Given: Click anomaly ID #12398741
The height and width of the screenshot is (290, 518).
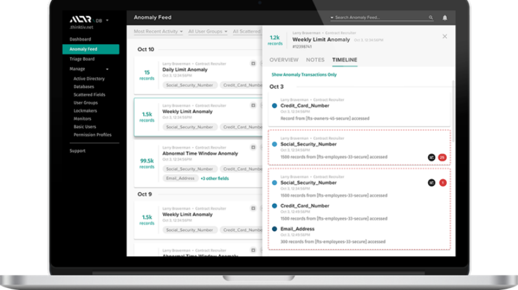Looking at the screenshot, I should [x=302, y=47].
